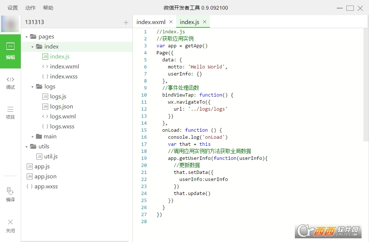Select the index.js editor tab
This screenshot has height=242, width=369.
190,22
